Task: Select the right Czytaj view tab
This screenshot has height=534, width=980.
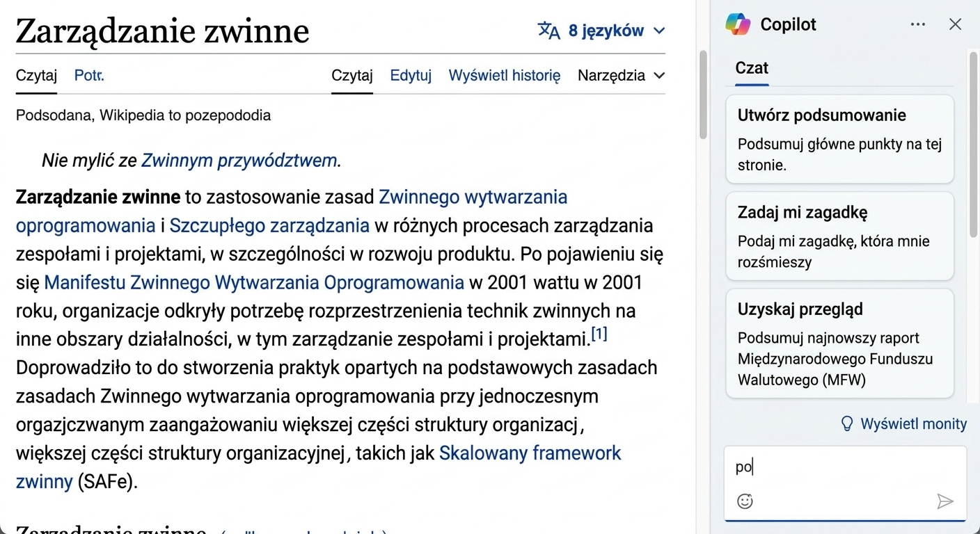Action: (352, 75)
